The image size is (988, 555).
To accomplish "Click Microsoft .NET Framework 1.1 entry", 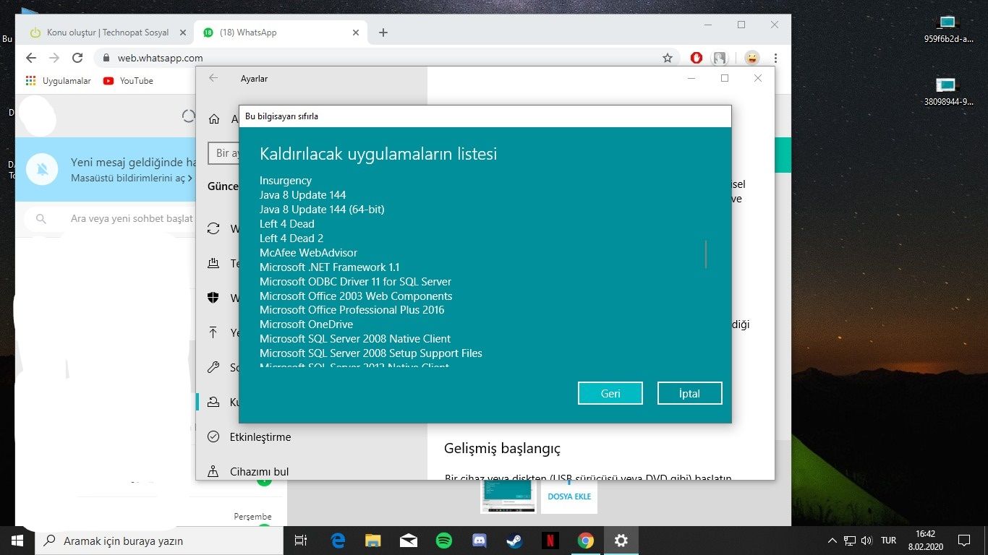I will pos(330,267).
